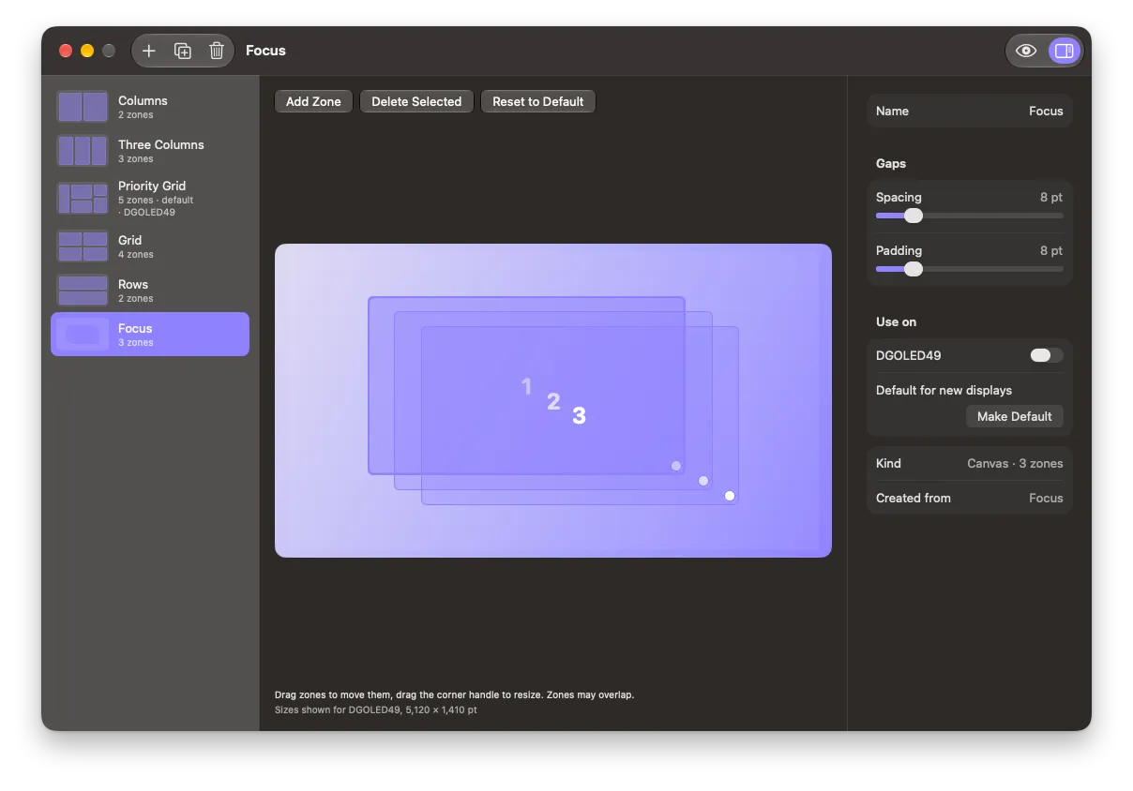
Task: Click the "Sizes shown for DGOLED49" text
Action: click(x=376, y=710)
